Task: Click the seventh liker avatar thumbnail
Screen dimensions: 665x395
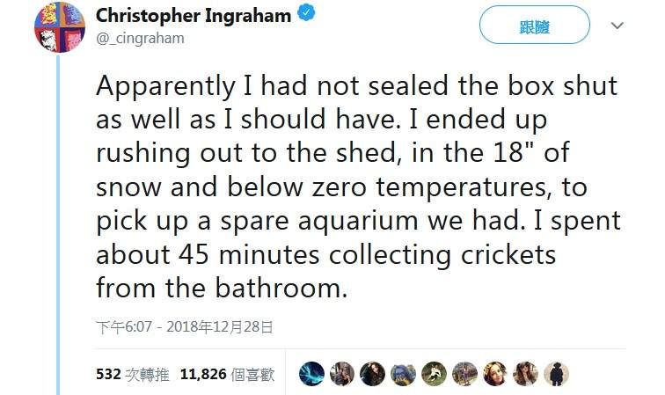Action: click(x=496, y=374)
